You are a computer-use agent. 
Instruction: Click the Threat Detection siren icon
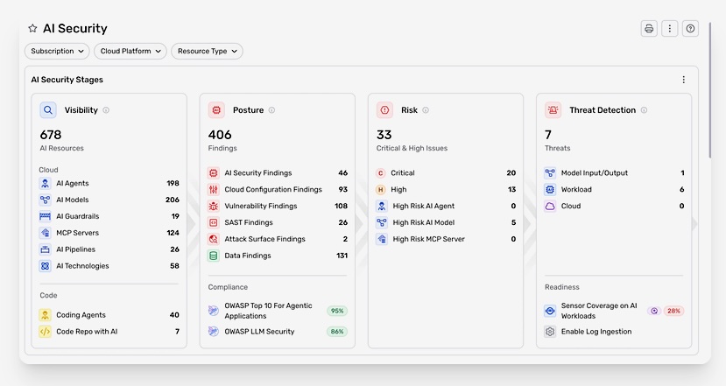point(553,110)
